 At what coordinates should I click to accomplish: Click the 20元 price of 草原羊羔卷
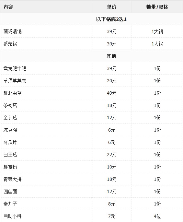click(x=112, y=81)
